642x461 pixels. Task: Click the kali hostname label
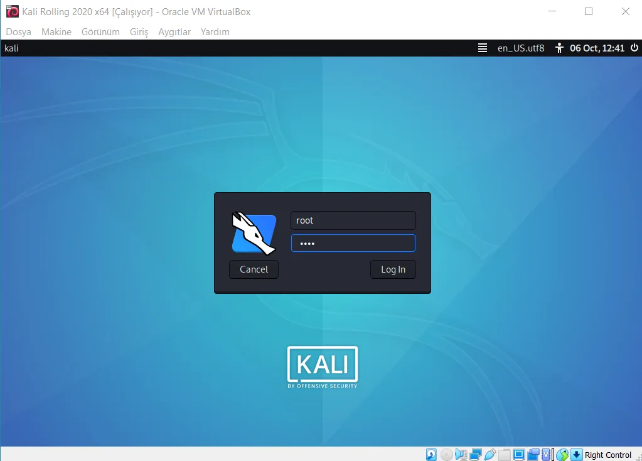click(11, 48)
